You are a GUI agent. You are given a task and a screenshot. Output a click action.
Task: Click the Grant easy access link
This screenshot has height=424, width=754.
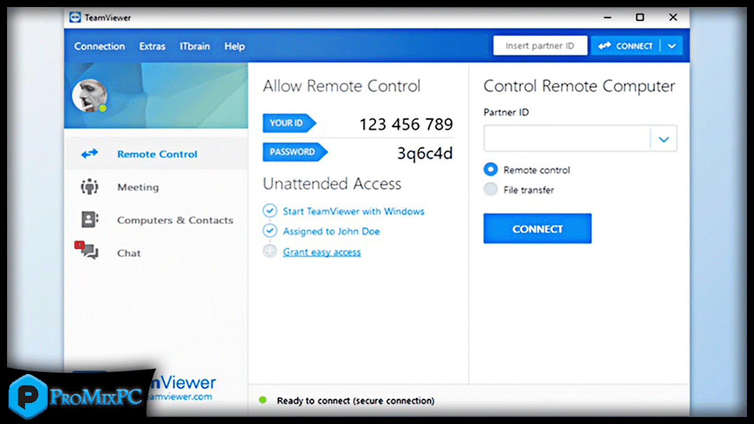[322, 252]
